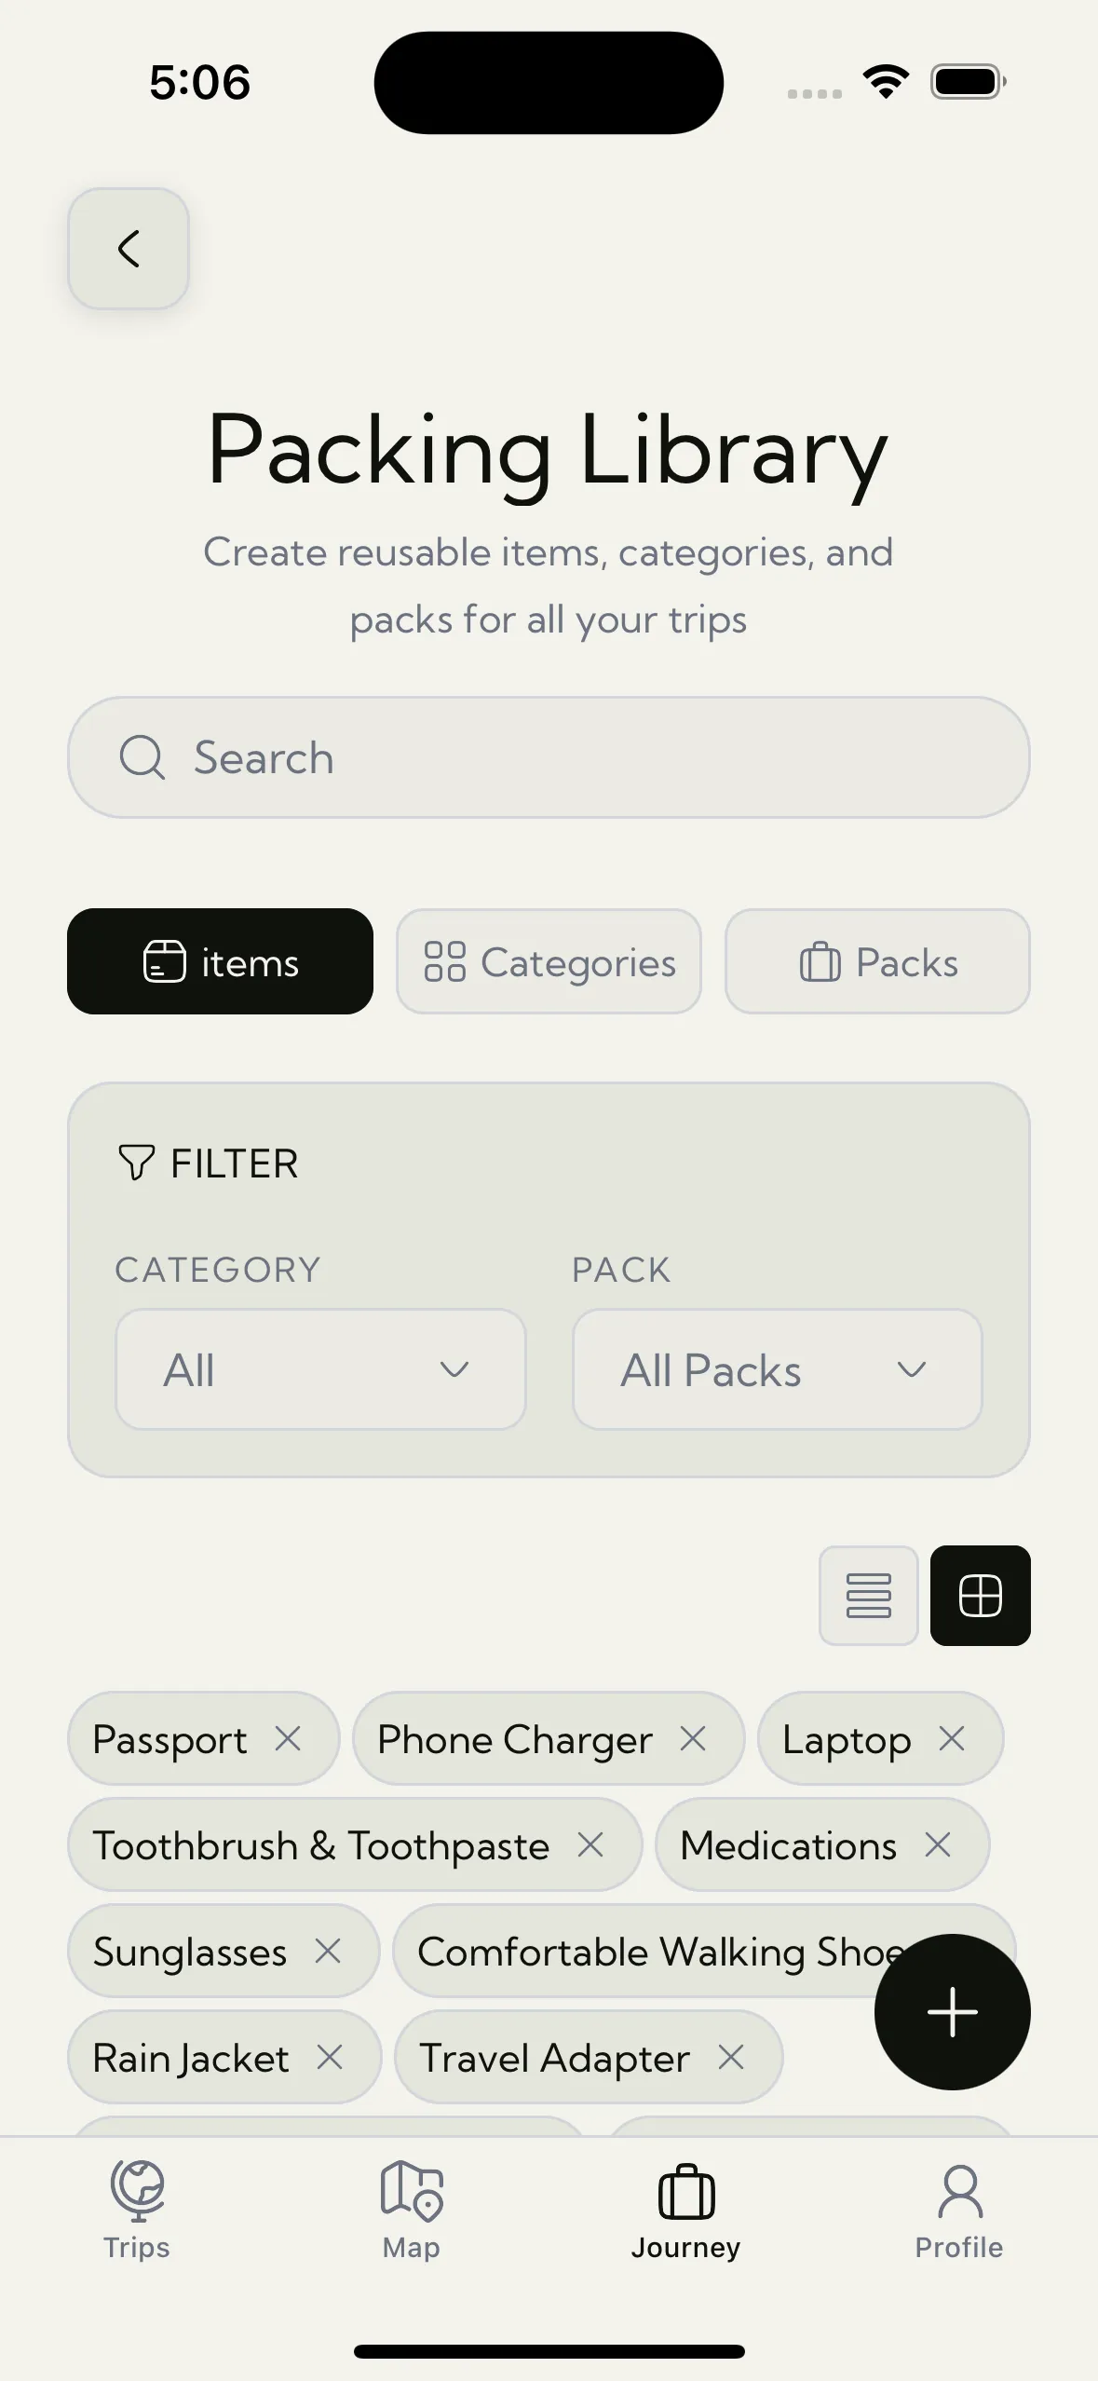Tap the Sunglasses item chip
This screenshot has width=1098, height=2381.
(x=190, y=1952)
